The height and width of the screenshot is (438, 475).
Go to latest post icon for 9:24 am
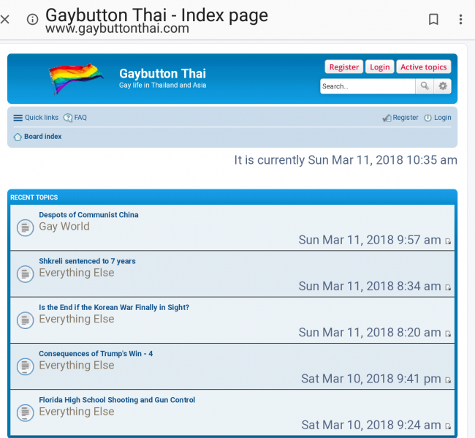[x=448, y=426]
